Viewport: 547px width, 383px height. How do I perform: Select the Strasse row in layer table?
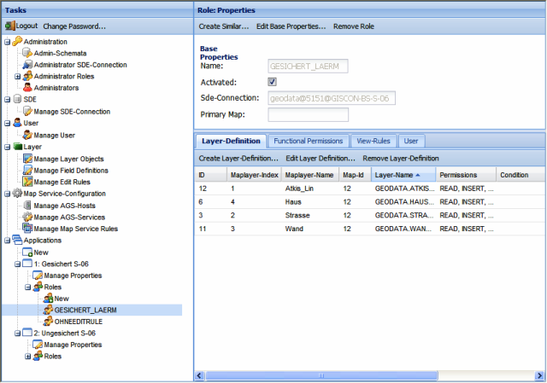(x=299, y=216)
